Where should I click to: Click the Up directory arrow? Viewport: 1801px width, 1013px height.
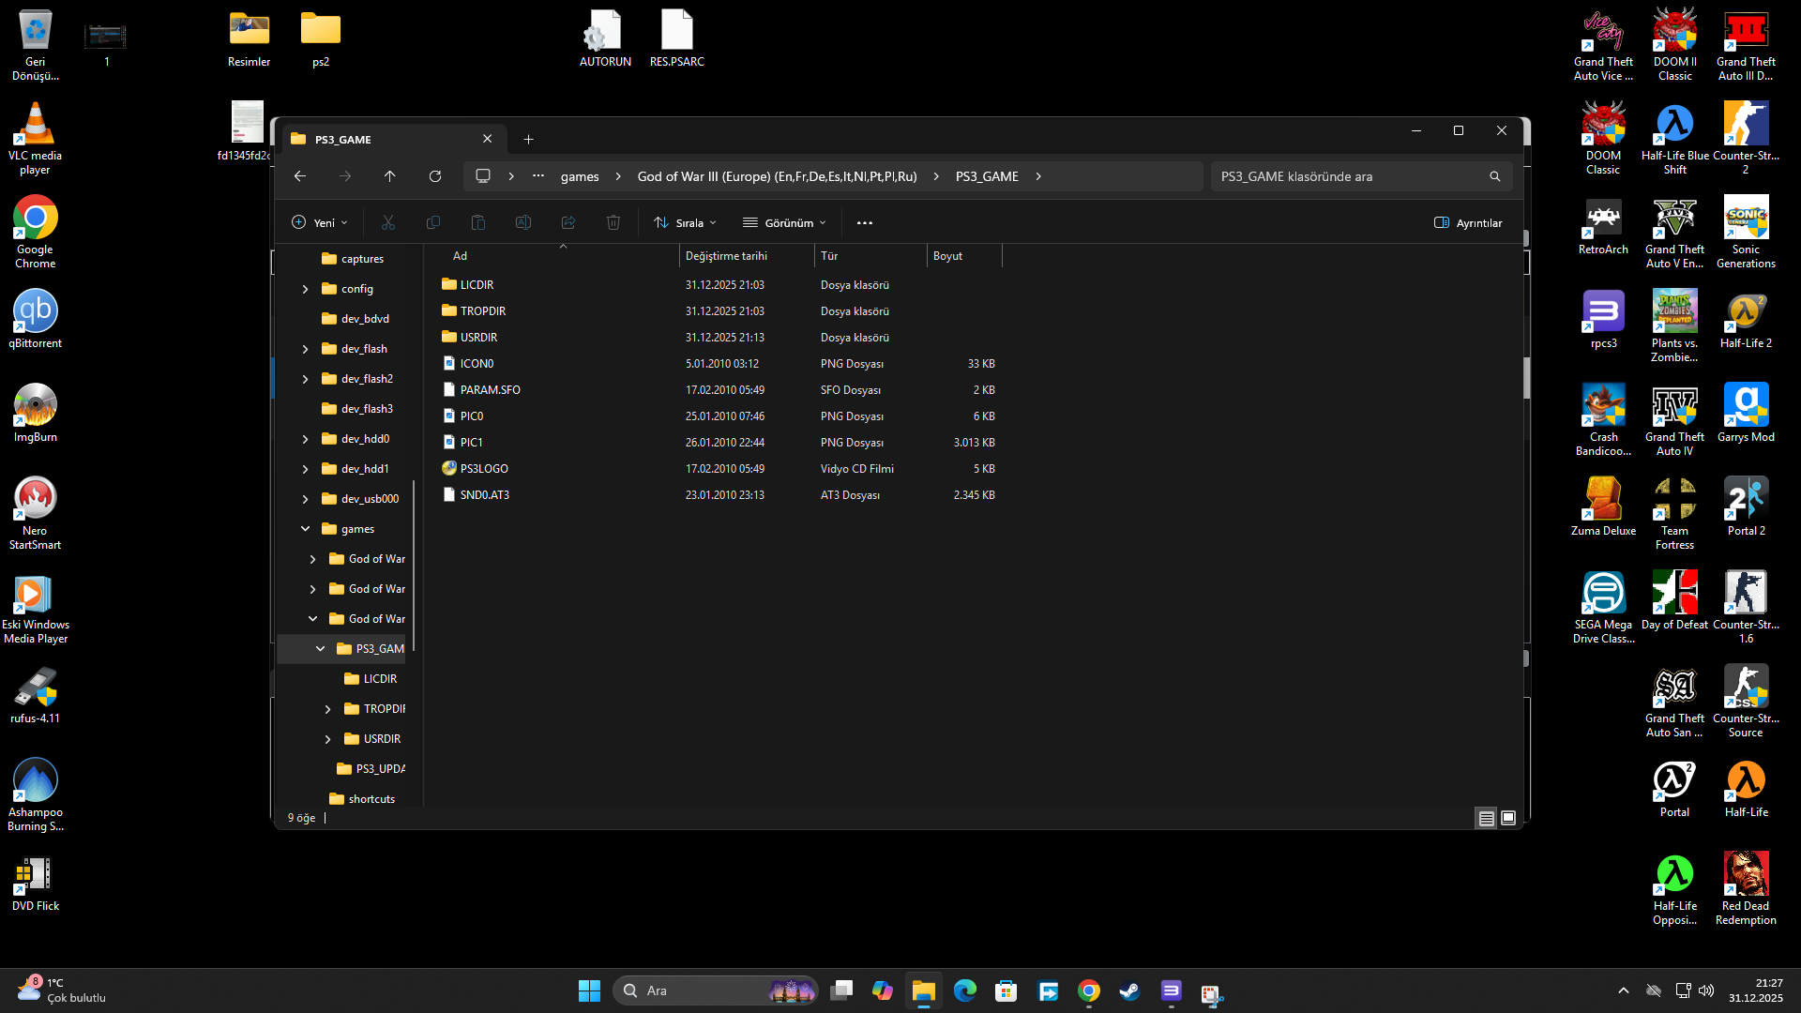[389, 176]
